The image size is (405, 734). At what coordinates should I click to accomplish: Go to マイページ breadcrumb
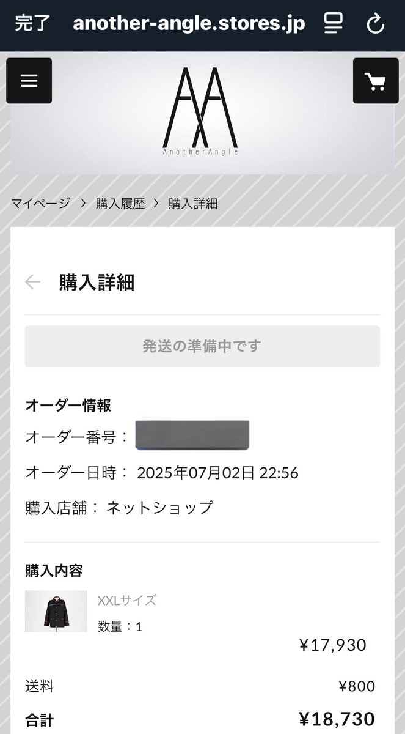[x=40, y=204]
